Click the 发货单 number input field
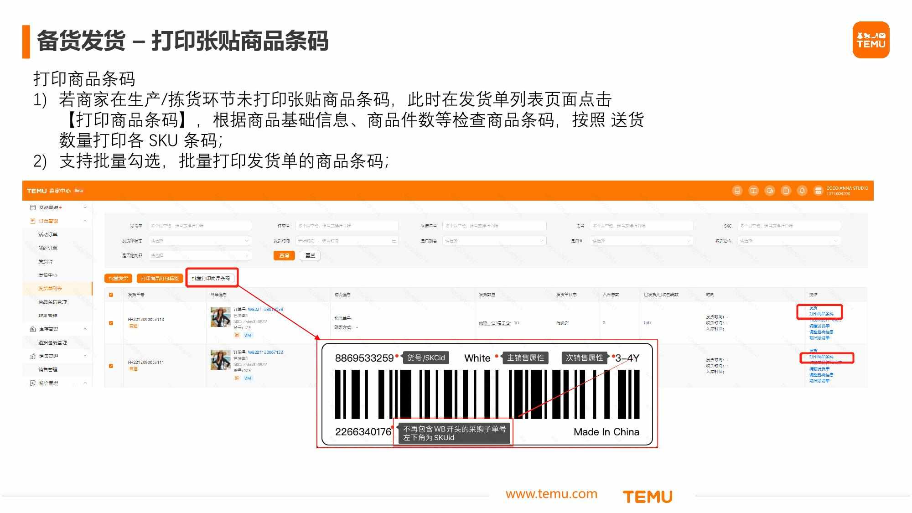The height and width of the screenshot is (513, 912). (x=200, y=226)
